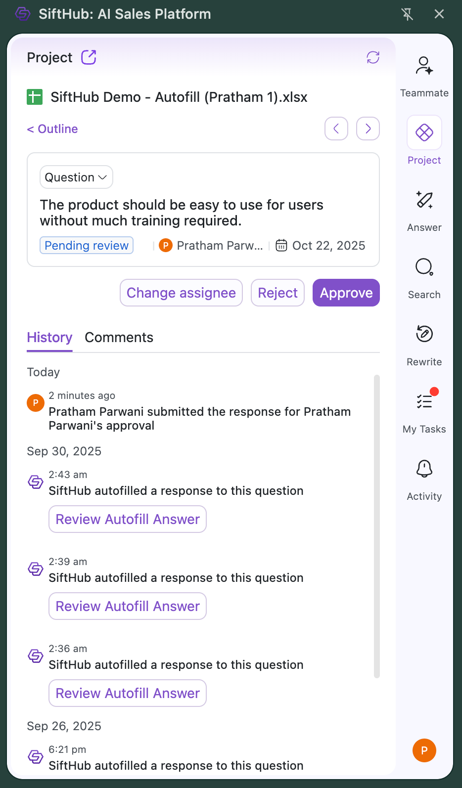Viewport: 462px width, 788px height.
Task: Click the Rewrite sidebar icon
Action: click(x=424, y=335)
